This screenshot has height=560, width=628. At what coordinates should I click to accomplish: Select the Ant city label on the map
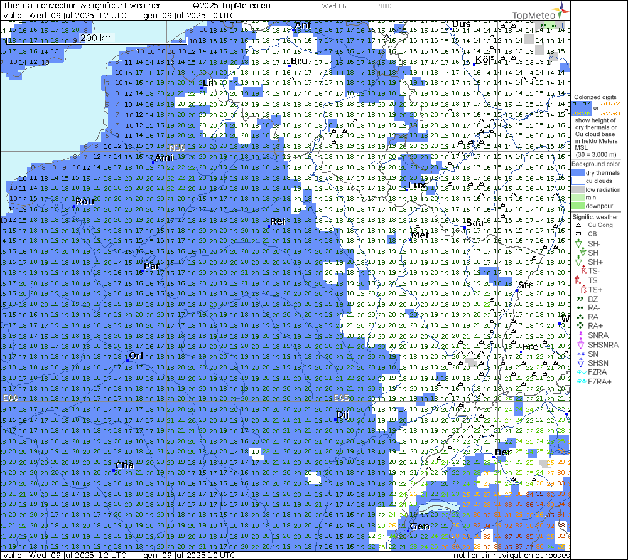point(303,25)
